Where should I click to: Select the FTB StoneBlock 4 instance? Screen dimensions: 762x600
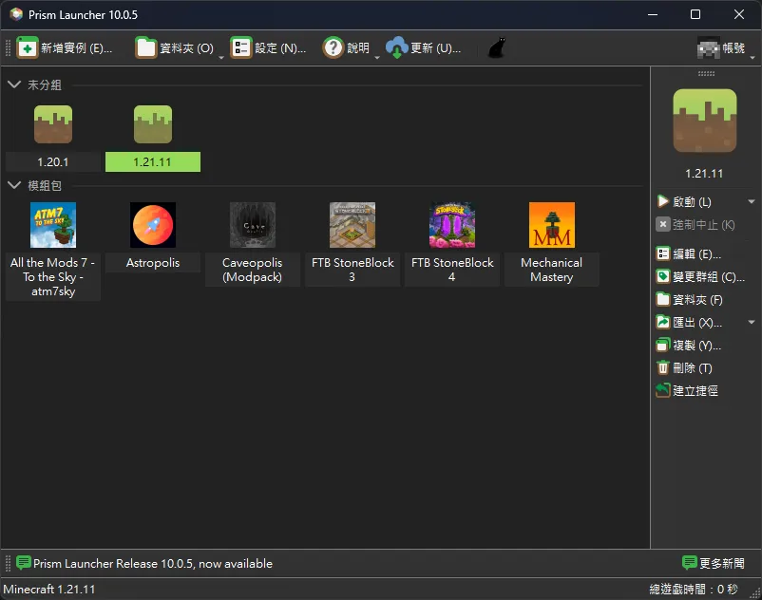452,242
